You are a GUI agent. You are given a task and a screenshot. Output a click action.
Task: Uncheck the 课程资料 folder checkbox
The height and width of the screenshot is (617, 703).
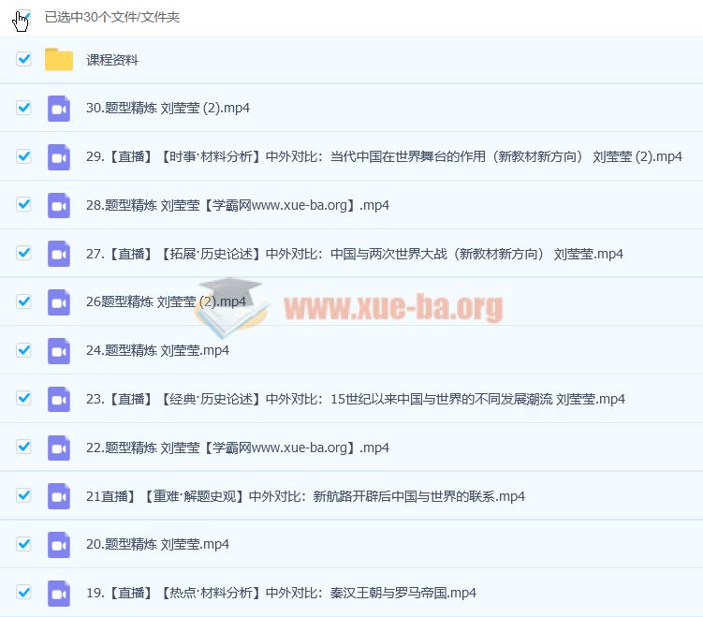pyautogui.click(x=23, y=59)
